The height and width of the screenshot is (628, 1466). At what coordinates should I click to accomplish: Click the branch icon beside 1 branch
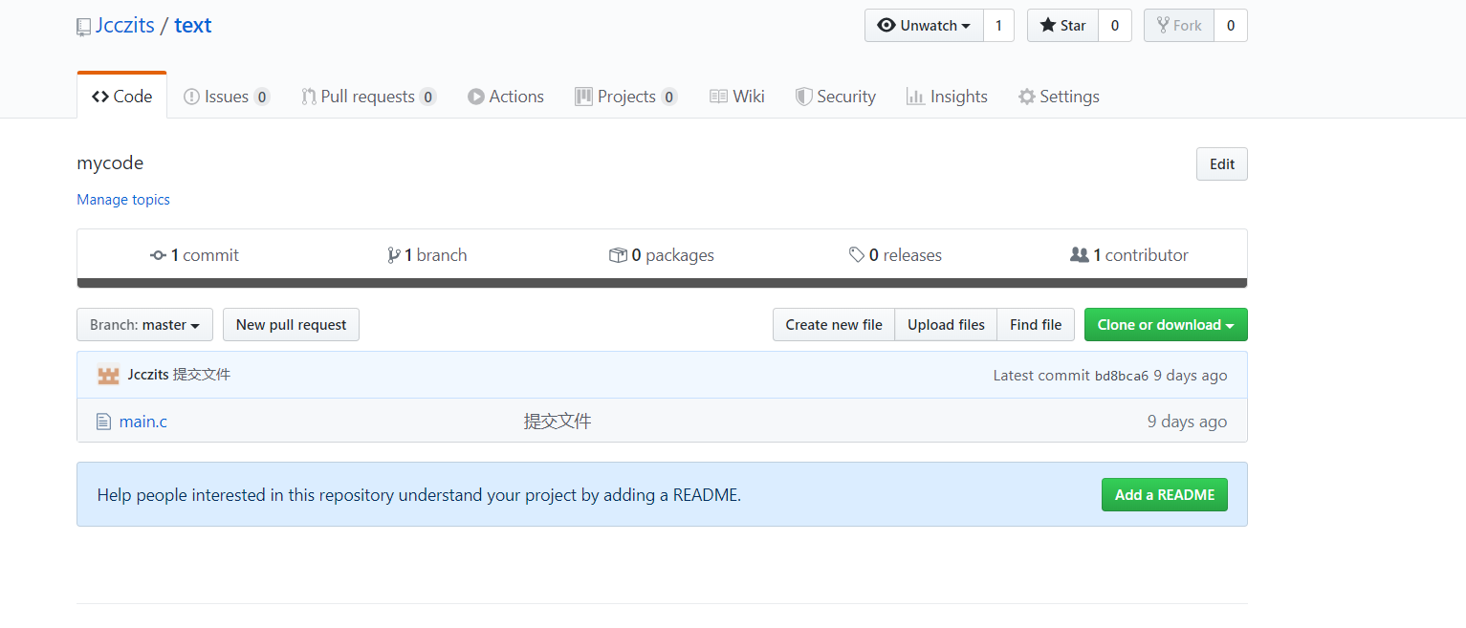point(394,255)
